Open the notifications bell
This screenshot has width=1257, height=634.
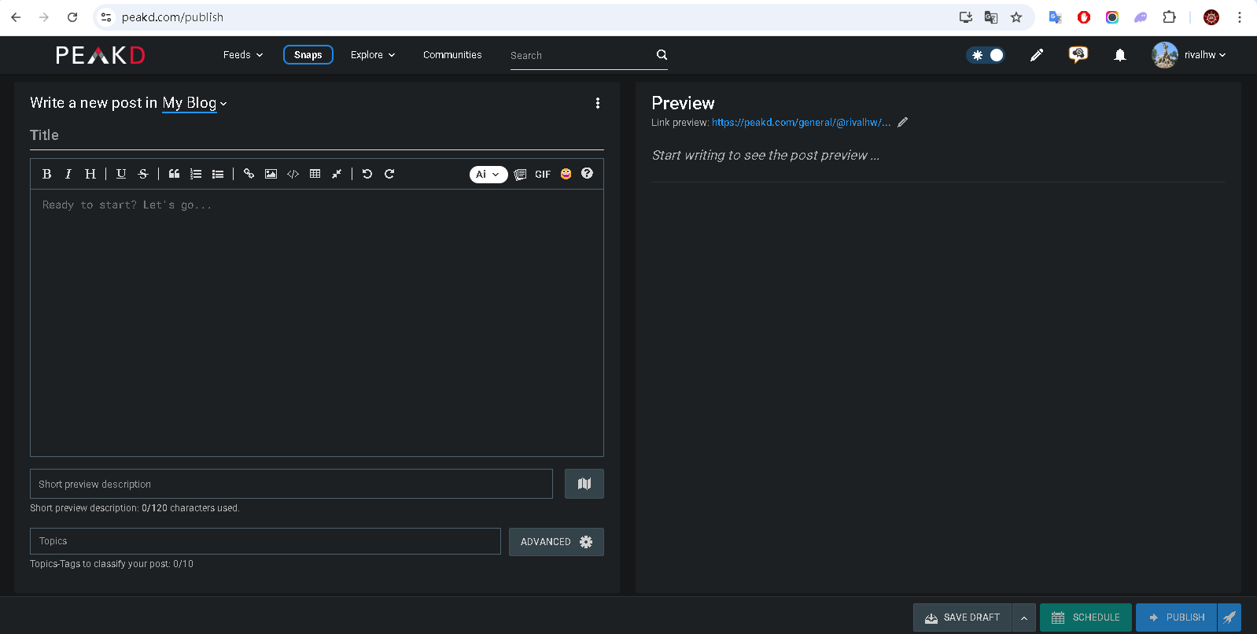[1120, 55]
